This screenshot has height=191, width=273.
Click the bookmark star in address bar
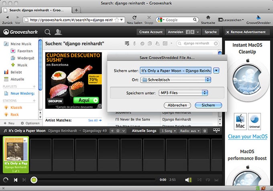[x=117, y=20]
